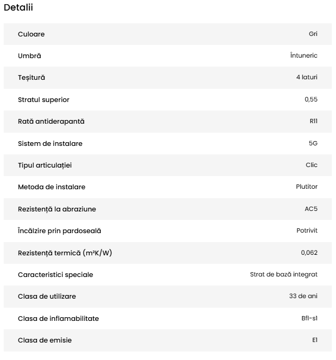Select the Gri color value
The image size is (336, 360).
click(313, 34)
